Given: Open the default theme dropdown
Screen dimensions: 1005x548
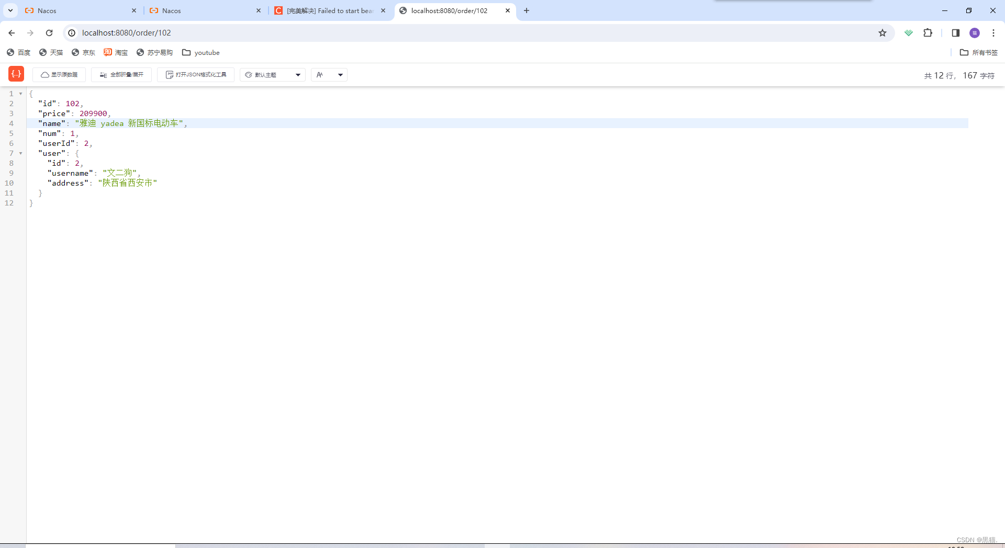Looking at the screenshot, I should (x=273, y=75).
